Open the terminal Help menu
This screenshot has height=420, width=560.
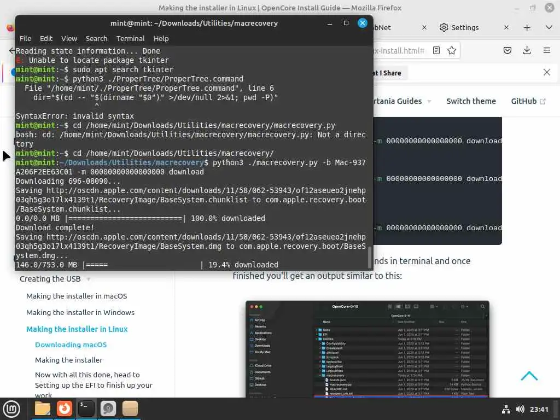[161, 39]
